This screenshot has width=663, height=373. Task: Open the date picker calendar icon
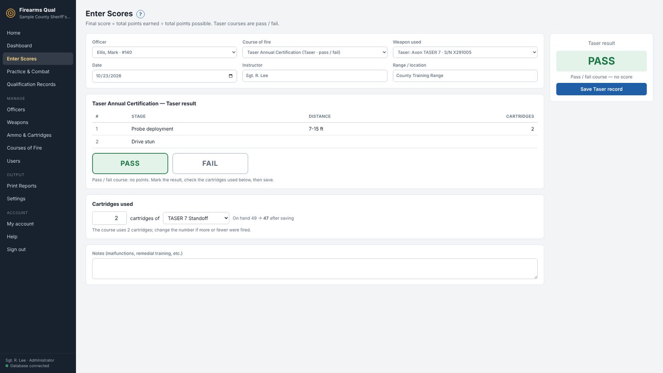(x=231, y=76)
